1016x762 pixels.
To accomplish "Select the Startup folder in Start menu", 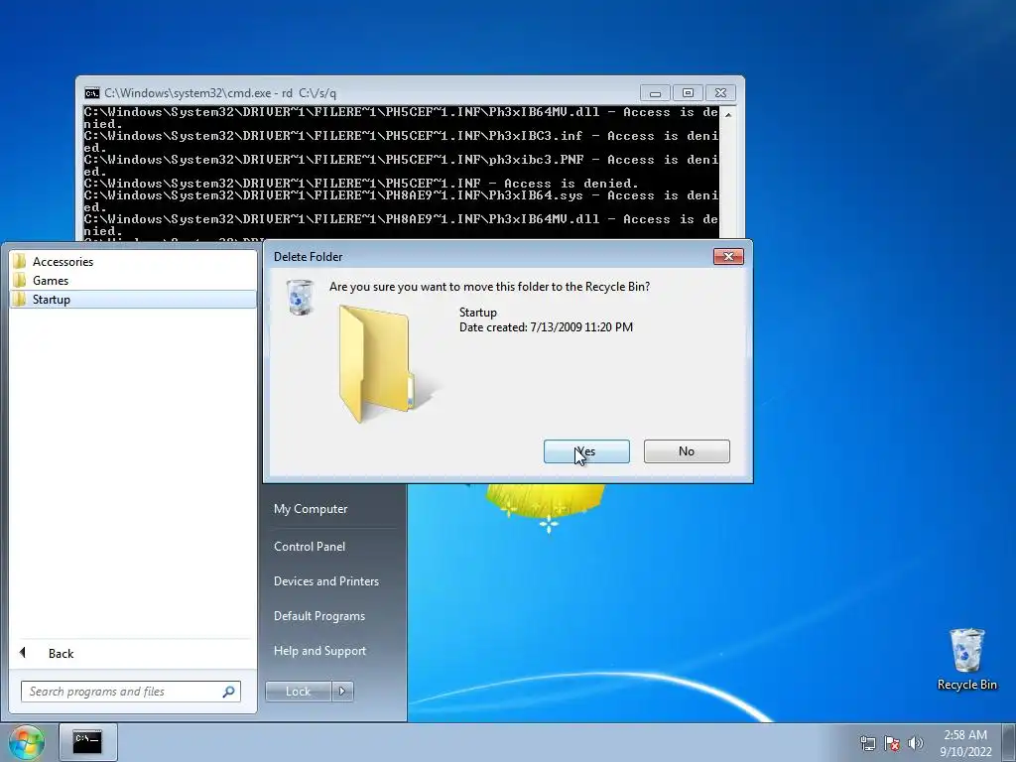I will (x=133, y=300).
